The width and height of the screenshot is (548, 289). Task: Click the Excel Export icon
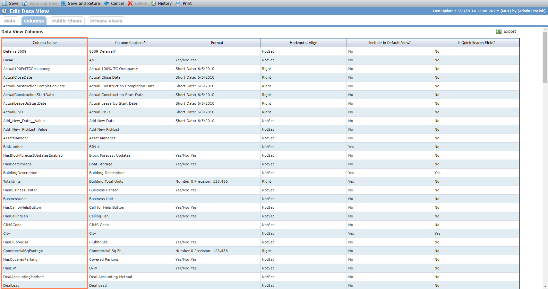coord(499,31)
